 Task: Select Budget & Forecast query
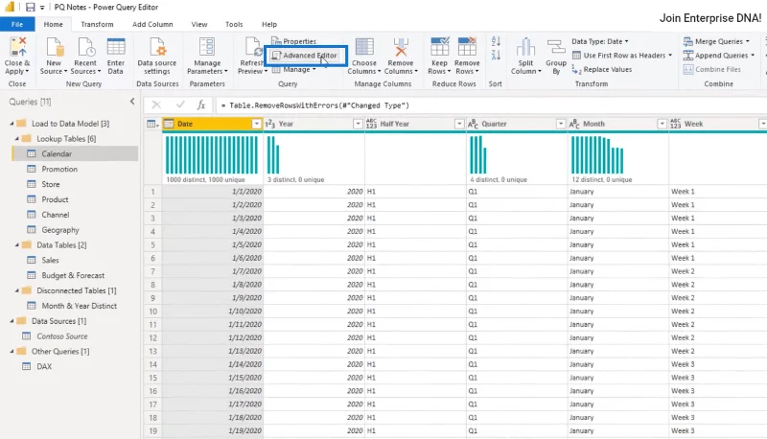coord(75,275)
